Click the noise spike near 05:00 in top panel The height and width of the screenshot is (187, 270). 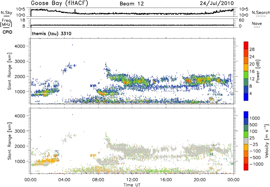pyautogui.click(x=75, y=11)
